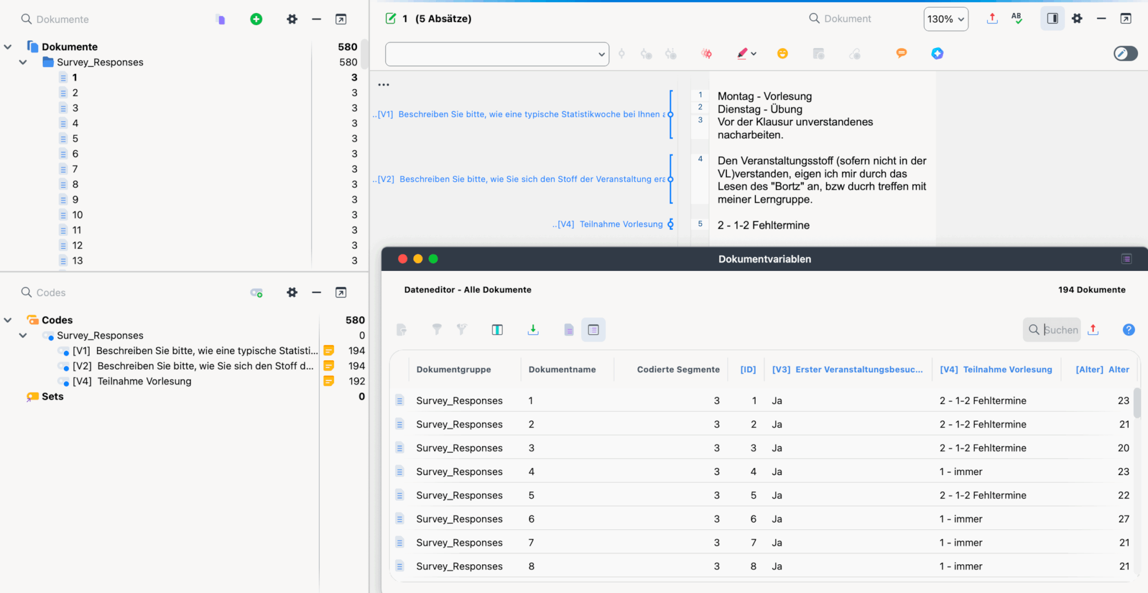Click cell '1 - immer' in row 4
The height and width of the screenshot is (593, 1148).
(x=961, y=472)
